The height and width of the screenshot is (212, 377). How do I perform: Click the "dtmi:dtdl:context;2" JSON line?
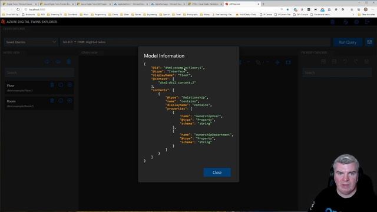coord(177,82)
